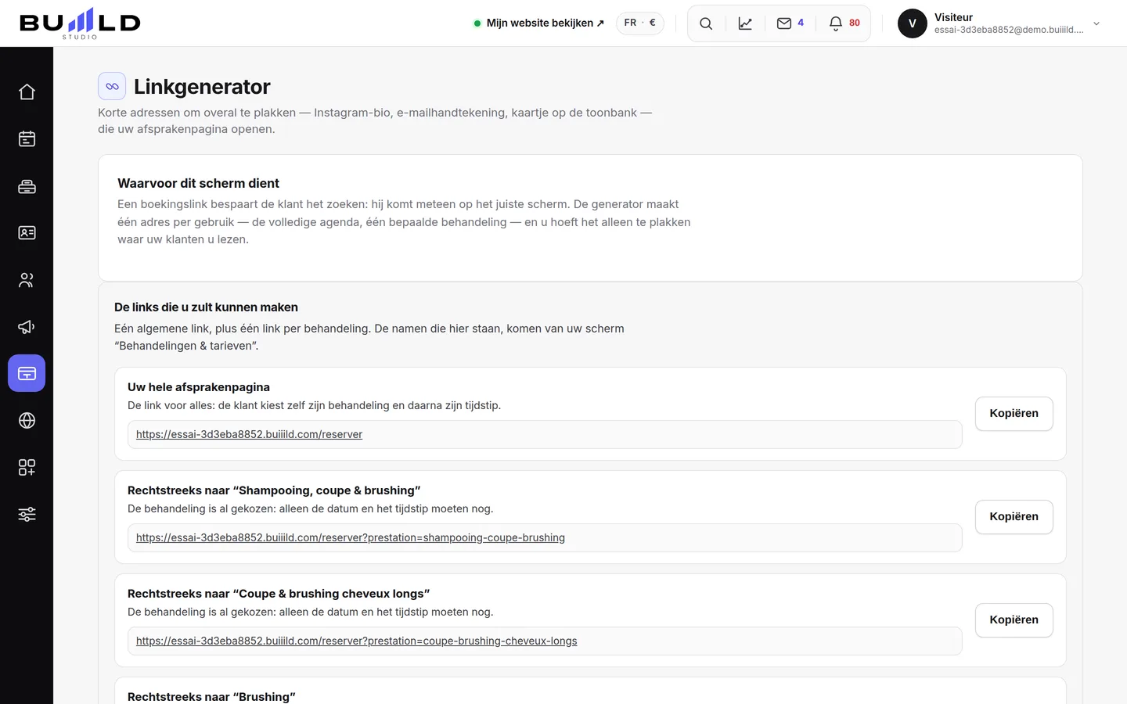Open the sliders settings sidebar icon
Viewport: 1127px width, 704px height.
click(27, 515)
